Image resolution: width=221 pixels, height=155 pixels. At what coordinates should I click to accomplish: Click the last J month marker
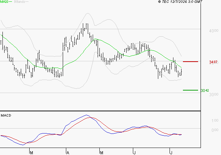(171, 153)
